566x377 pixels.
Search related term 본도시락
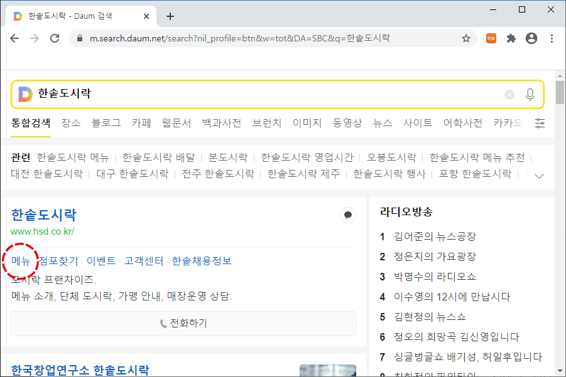point(228,157)
